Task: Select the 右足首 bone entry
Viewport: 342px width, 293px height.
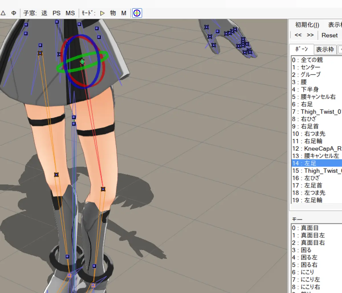Action: pos(317,126)
